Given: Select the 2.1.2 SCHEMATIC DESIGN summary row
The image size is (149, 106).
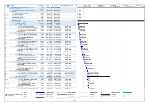Looking at the screenshot, I should 40,77.
